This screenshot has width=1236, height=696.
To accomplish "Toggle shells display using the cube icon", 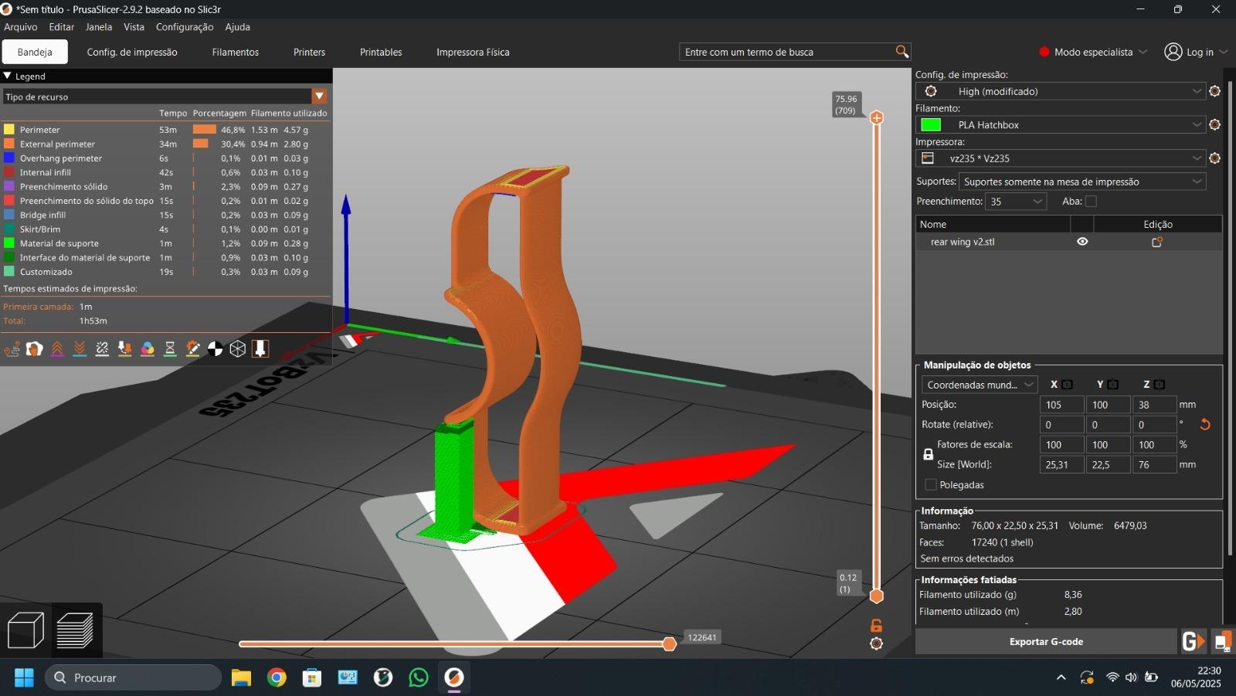I will [237, 349].
